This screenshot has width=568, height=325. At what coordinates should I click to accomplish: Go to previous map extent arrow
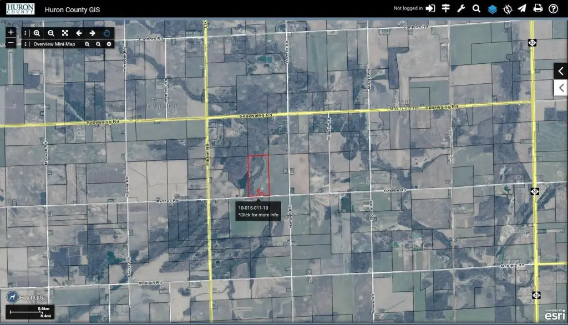[x=79, y=33]
